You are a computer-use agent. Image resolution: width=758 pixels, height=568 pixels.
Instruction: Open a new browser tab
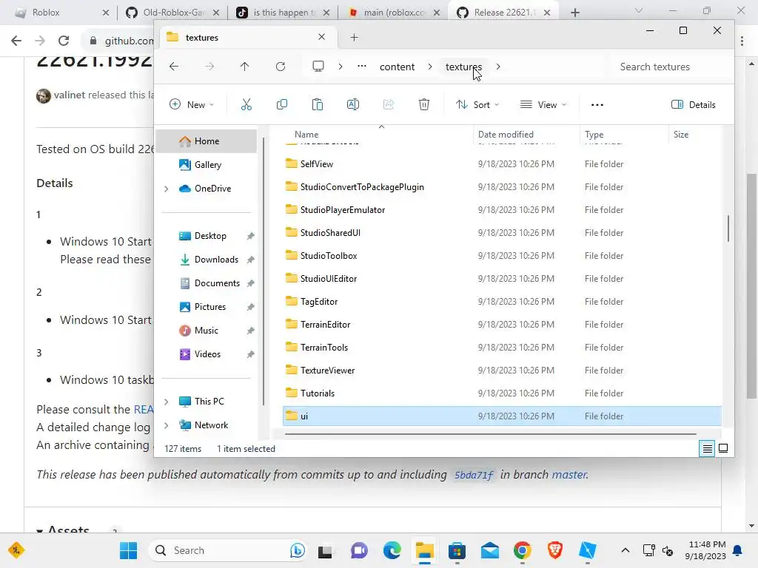574,13
